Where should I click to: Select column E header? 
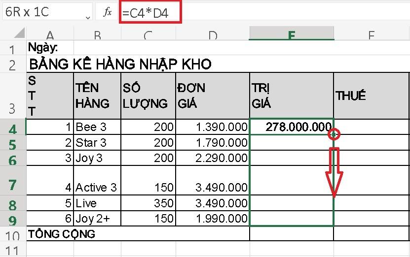[x=292, y=33]
